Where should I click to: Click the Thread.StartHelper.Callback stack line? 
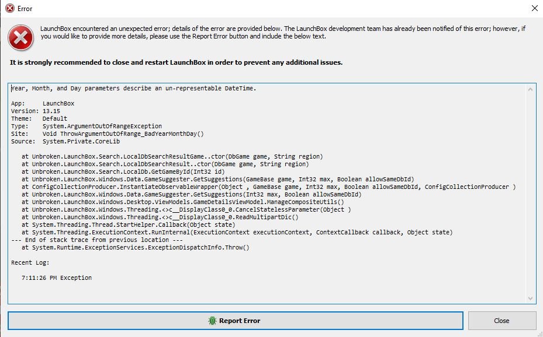(129, 225)
